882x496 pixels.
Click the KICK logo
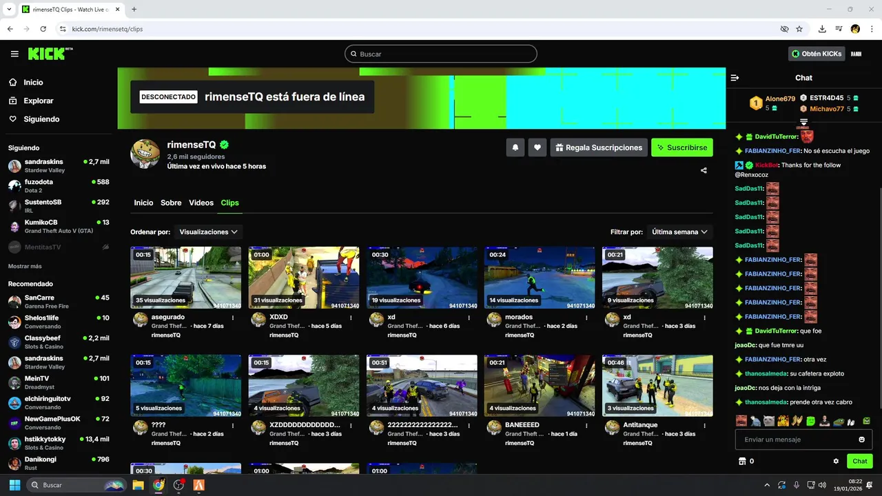point(50,54)
